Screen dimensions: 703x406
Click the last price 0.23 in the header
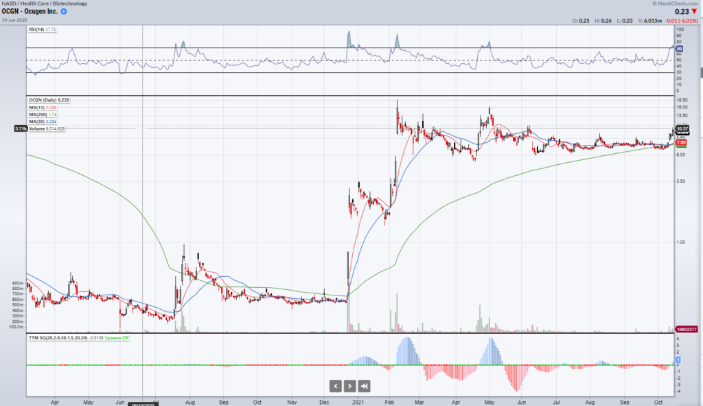point(682,12)
